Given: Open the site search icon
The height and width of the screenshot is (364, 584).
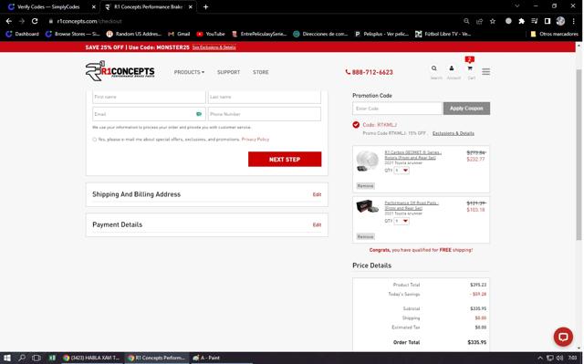Looking at the screenshot, I should [x=434, y=68].
